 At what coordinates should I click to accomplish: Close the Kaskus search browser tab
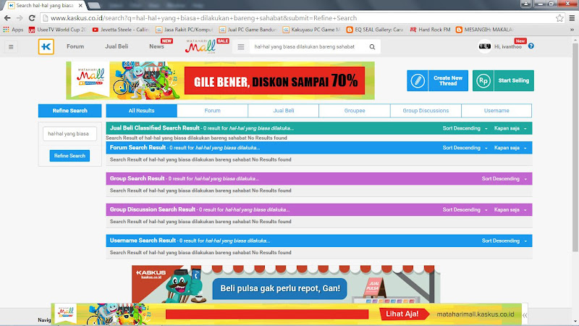80,6
